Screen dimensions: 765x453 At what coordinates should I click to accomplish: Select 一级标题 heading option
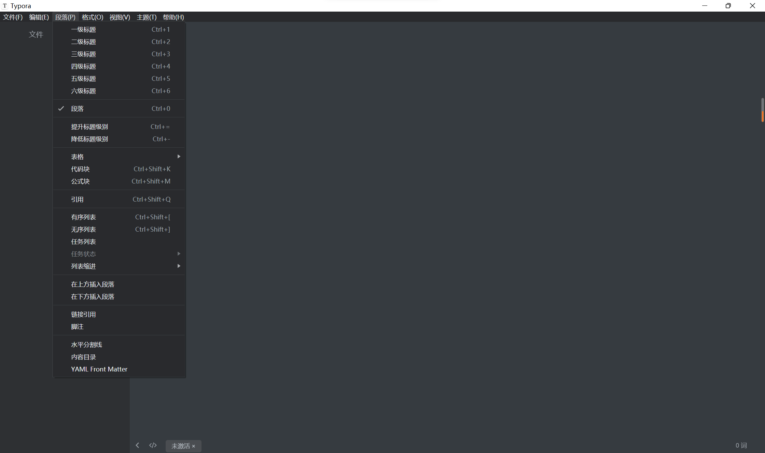pos(119,29)
